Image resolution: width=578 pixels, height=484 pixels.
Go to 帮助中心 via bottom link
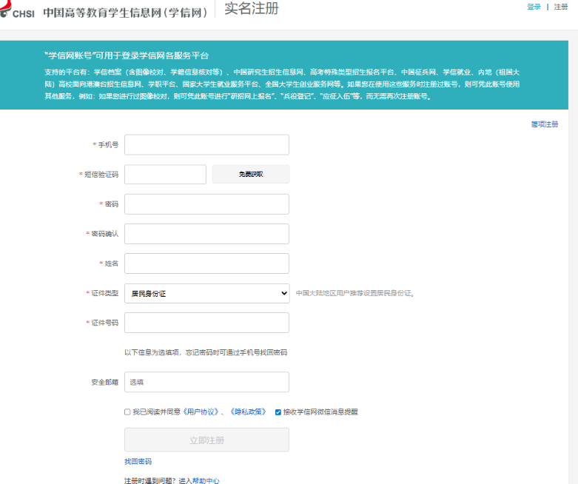[206, 480]
